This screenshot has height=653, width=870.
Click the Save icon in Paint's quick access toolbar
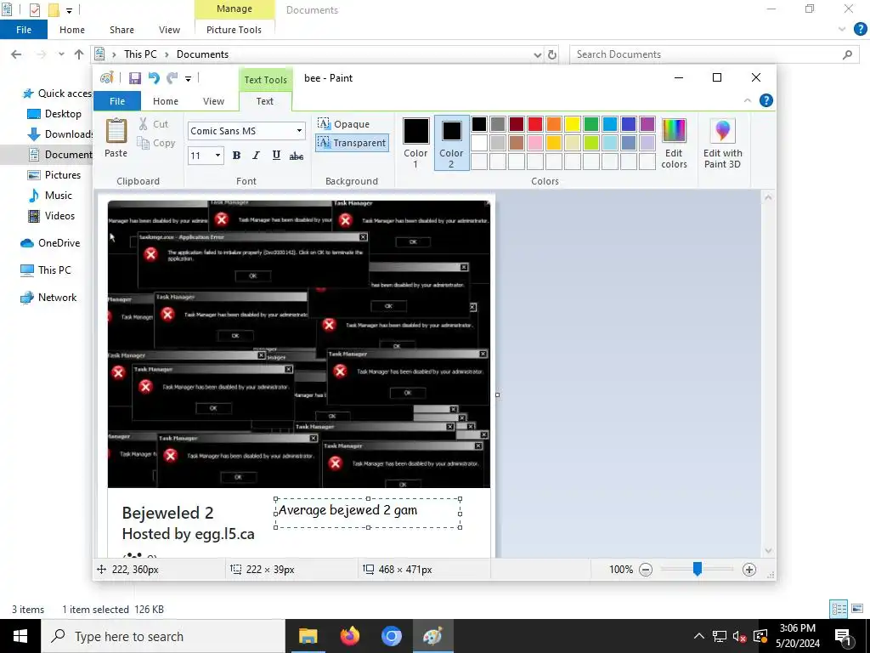(135, 78)
